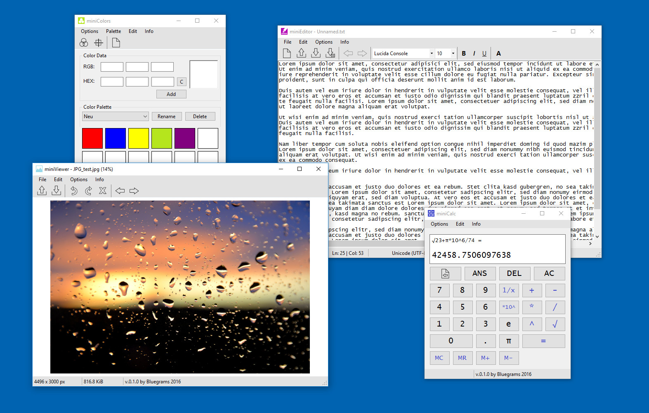649x413 pixels.
Task: Click the color mixer circles icon in miniColors
Action: tap(84, 42)
